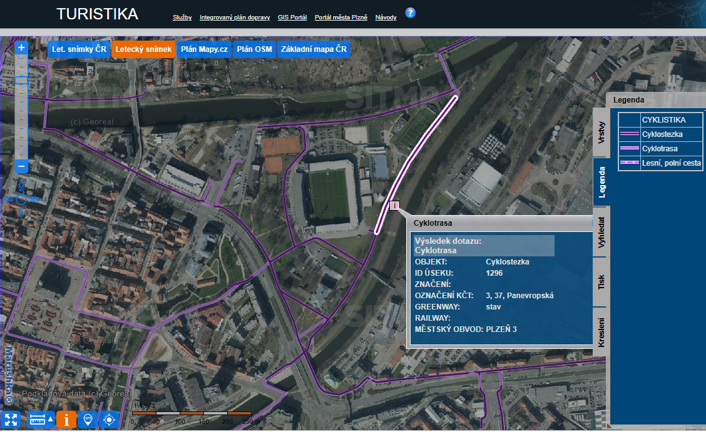Screen dimensions: 706x432
Task: Zoom in with the plus button
Action: tap(21, 48)
